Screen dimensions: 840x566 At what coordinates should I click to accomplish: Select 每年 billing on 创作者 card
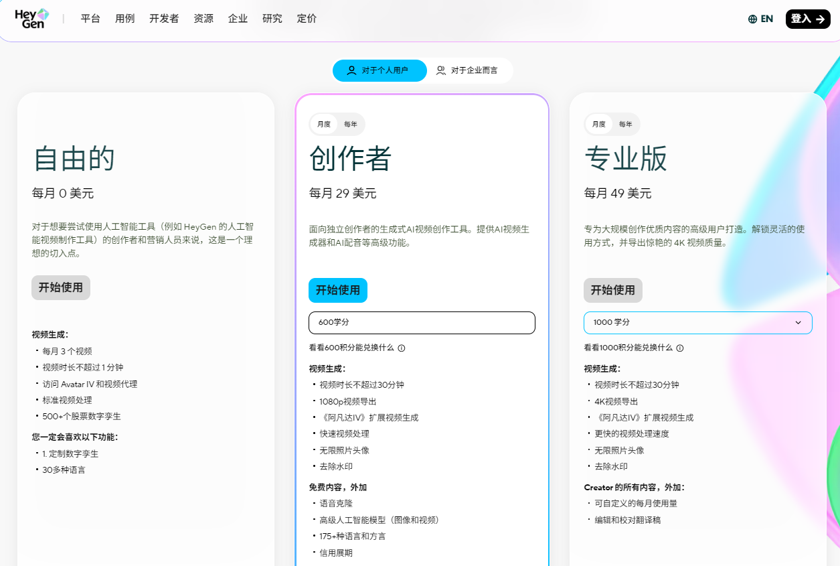tap(351, 124)
